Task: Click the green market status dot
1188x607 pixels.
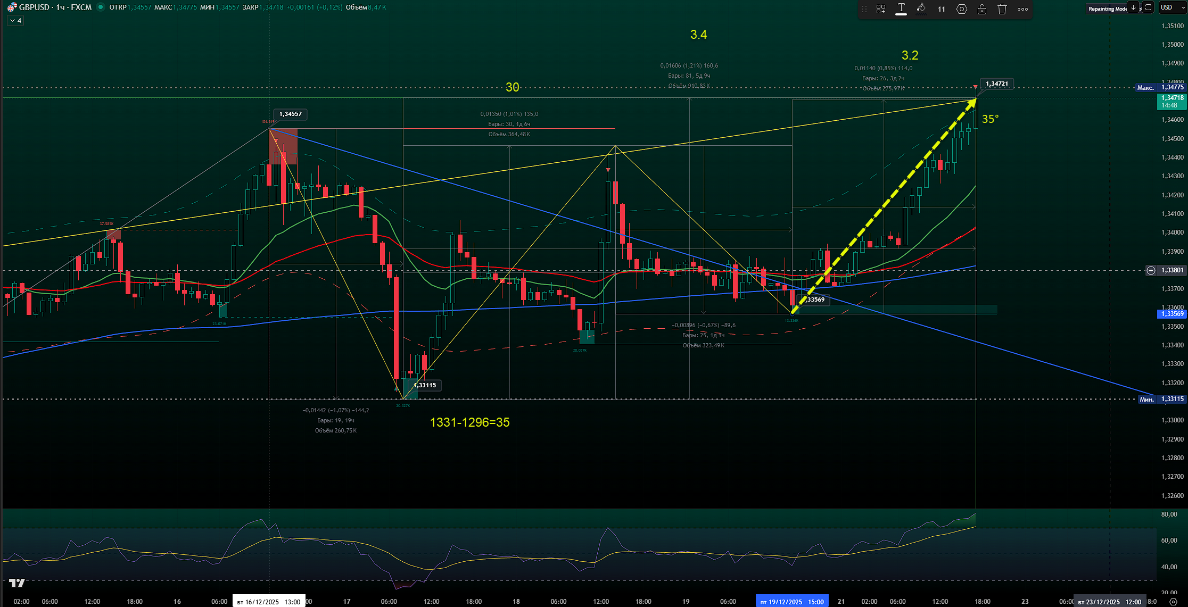Action: pyautogui.click(x=100, y=7)
